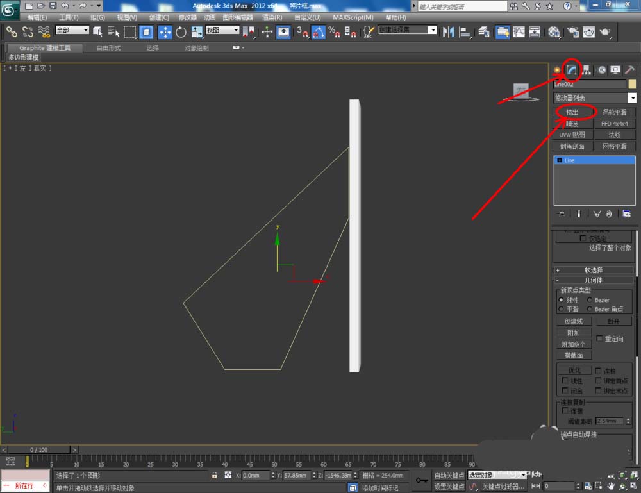641x493 pixels.
Task: Click the 0 / 100 time slider
Action: point(39,449)
